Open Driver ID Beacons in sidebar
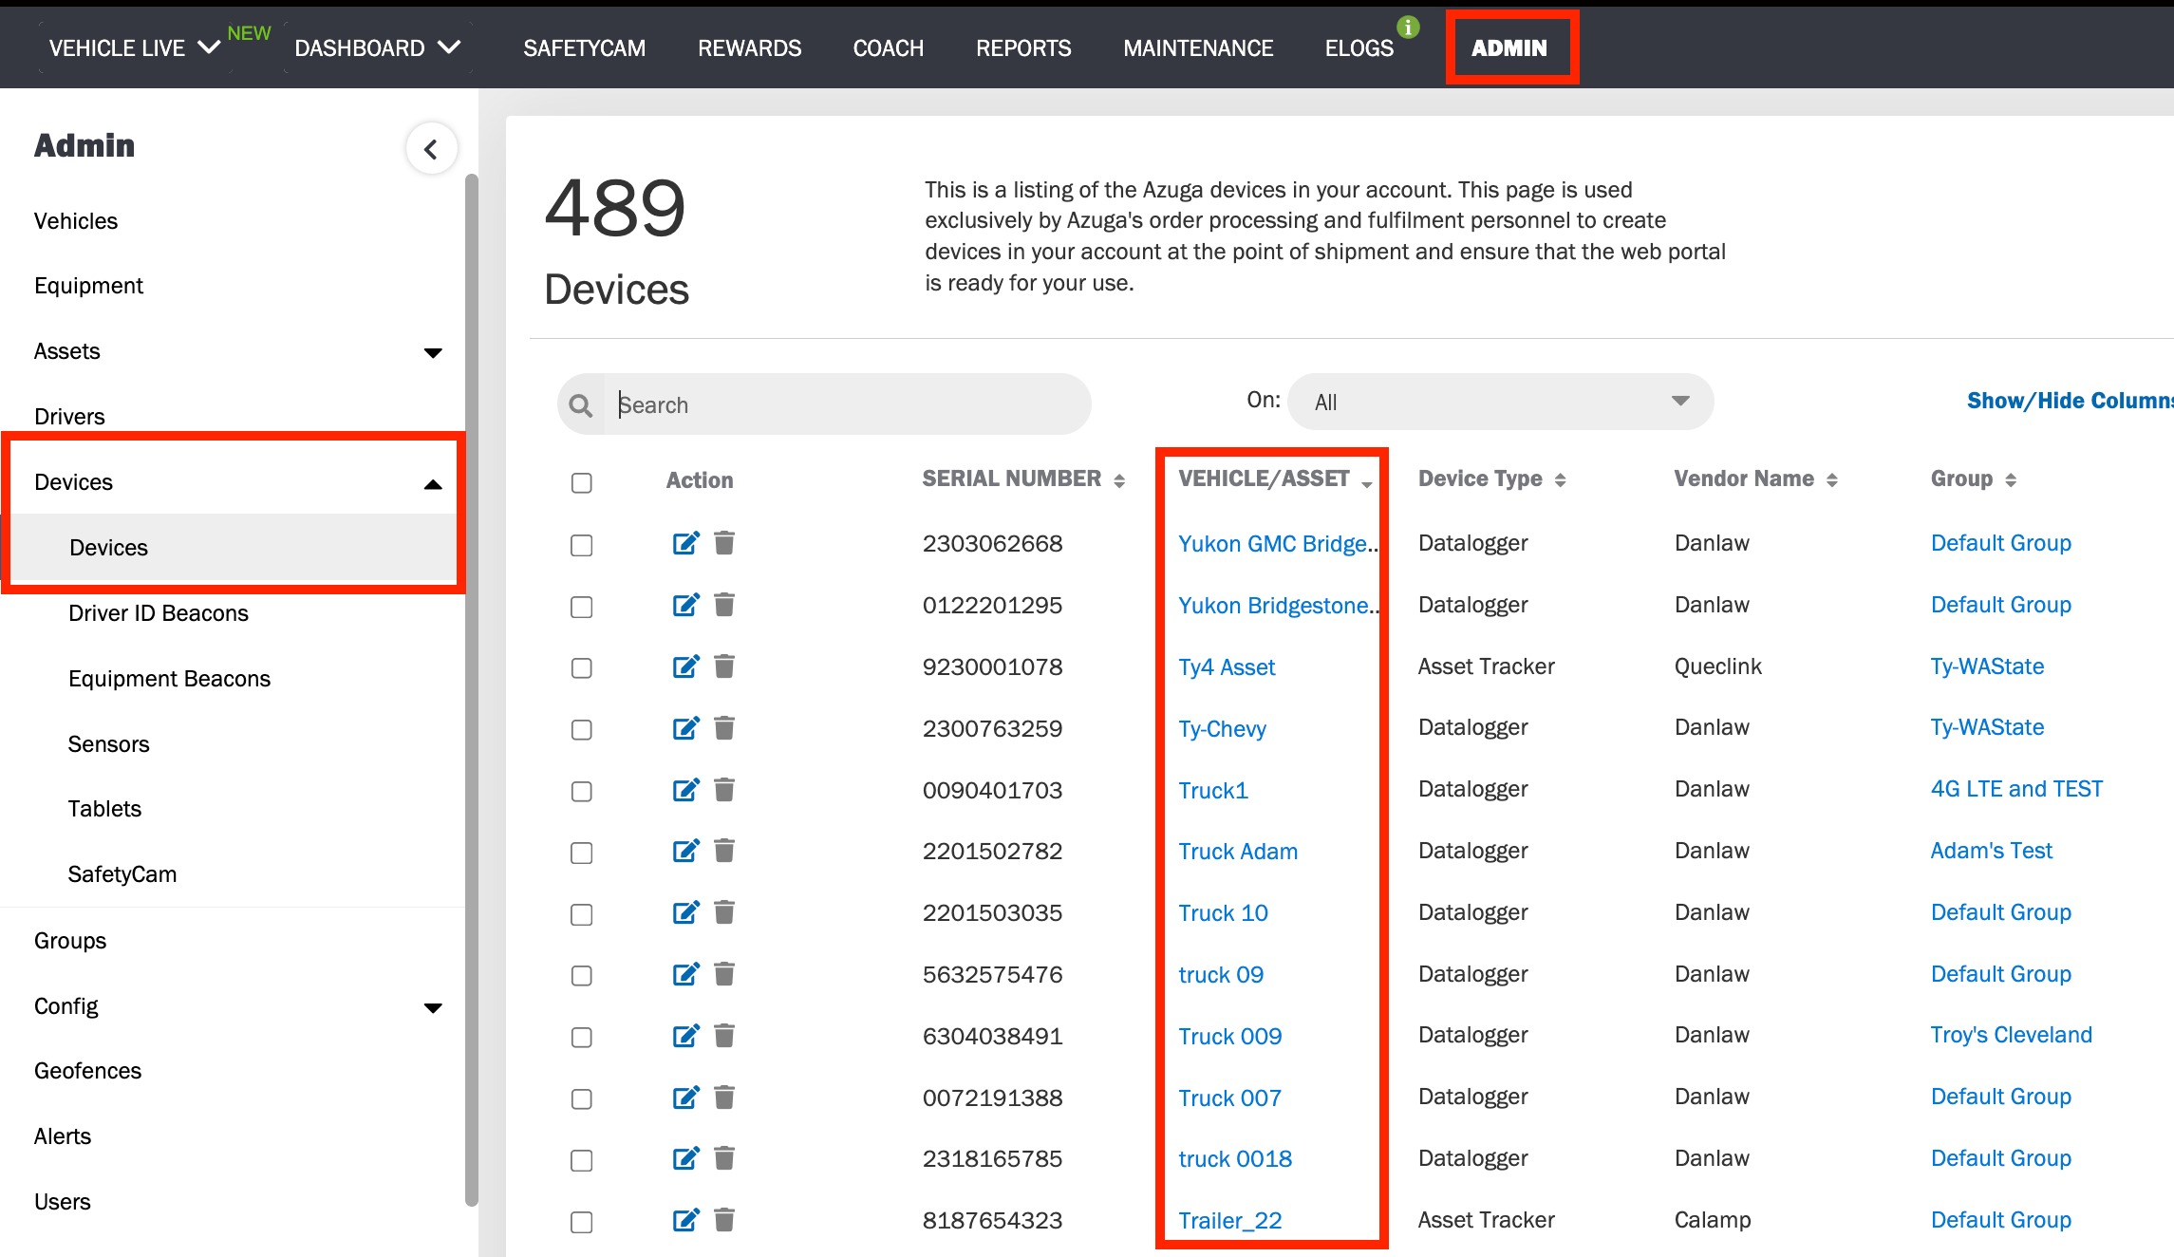This screenshot has height=1257, width=2174. [x=159, y=613]
